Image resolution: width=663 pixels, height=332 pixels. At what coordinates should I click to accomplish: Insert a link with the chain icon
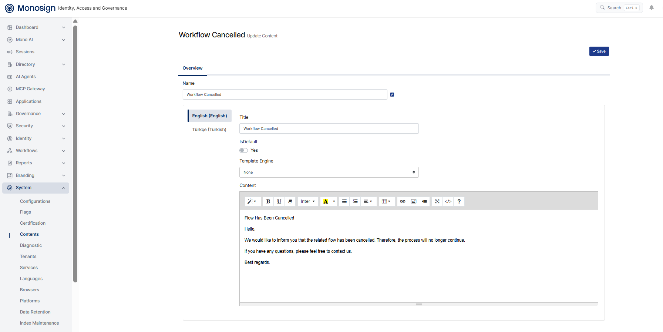[403, 201]
